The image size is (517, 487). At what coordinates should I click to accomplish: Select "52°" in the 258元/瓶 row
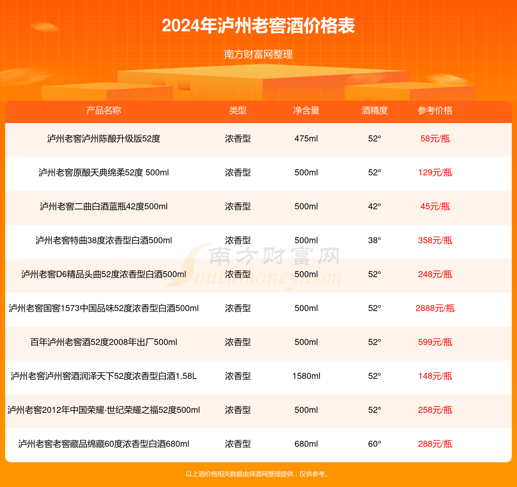(x=375, y=410)
